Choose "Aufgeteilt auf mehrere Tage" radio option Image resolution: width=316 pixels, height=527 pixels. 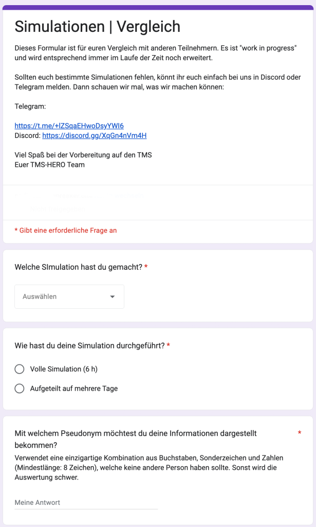click(20, 389)
